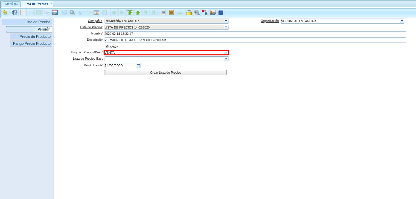The height and width of the screenshot is (199, 416).
Task: Select the Lista de Precios window tab
Action: click(36, 4)
